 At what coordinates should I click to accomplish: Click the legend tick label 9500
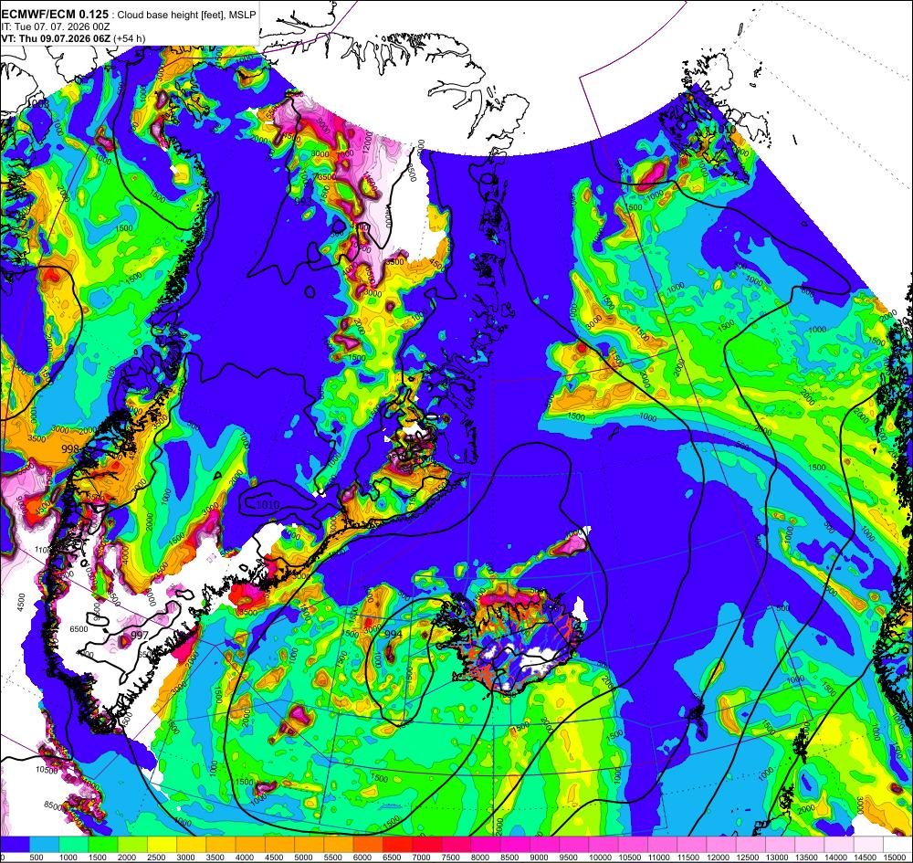pos(569,857)
